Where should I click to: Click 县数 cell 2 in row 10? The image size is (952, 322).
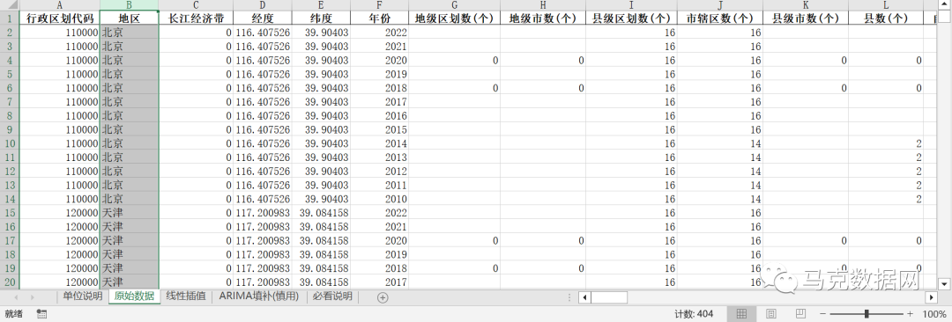[x=886, y=143]
